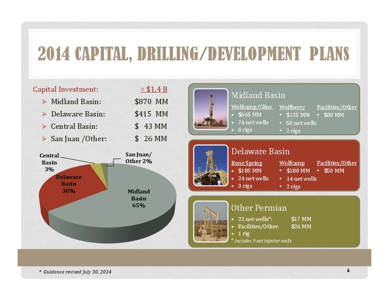Click 'Facilities/Other' heading in Midland Basin panel
The image size is (389, 300).
(x=337, y=107)
